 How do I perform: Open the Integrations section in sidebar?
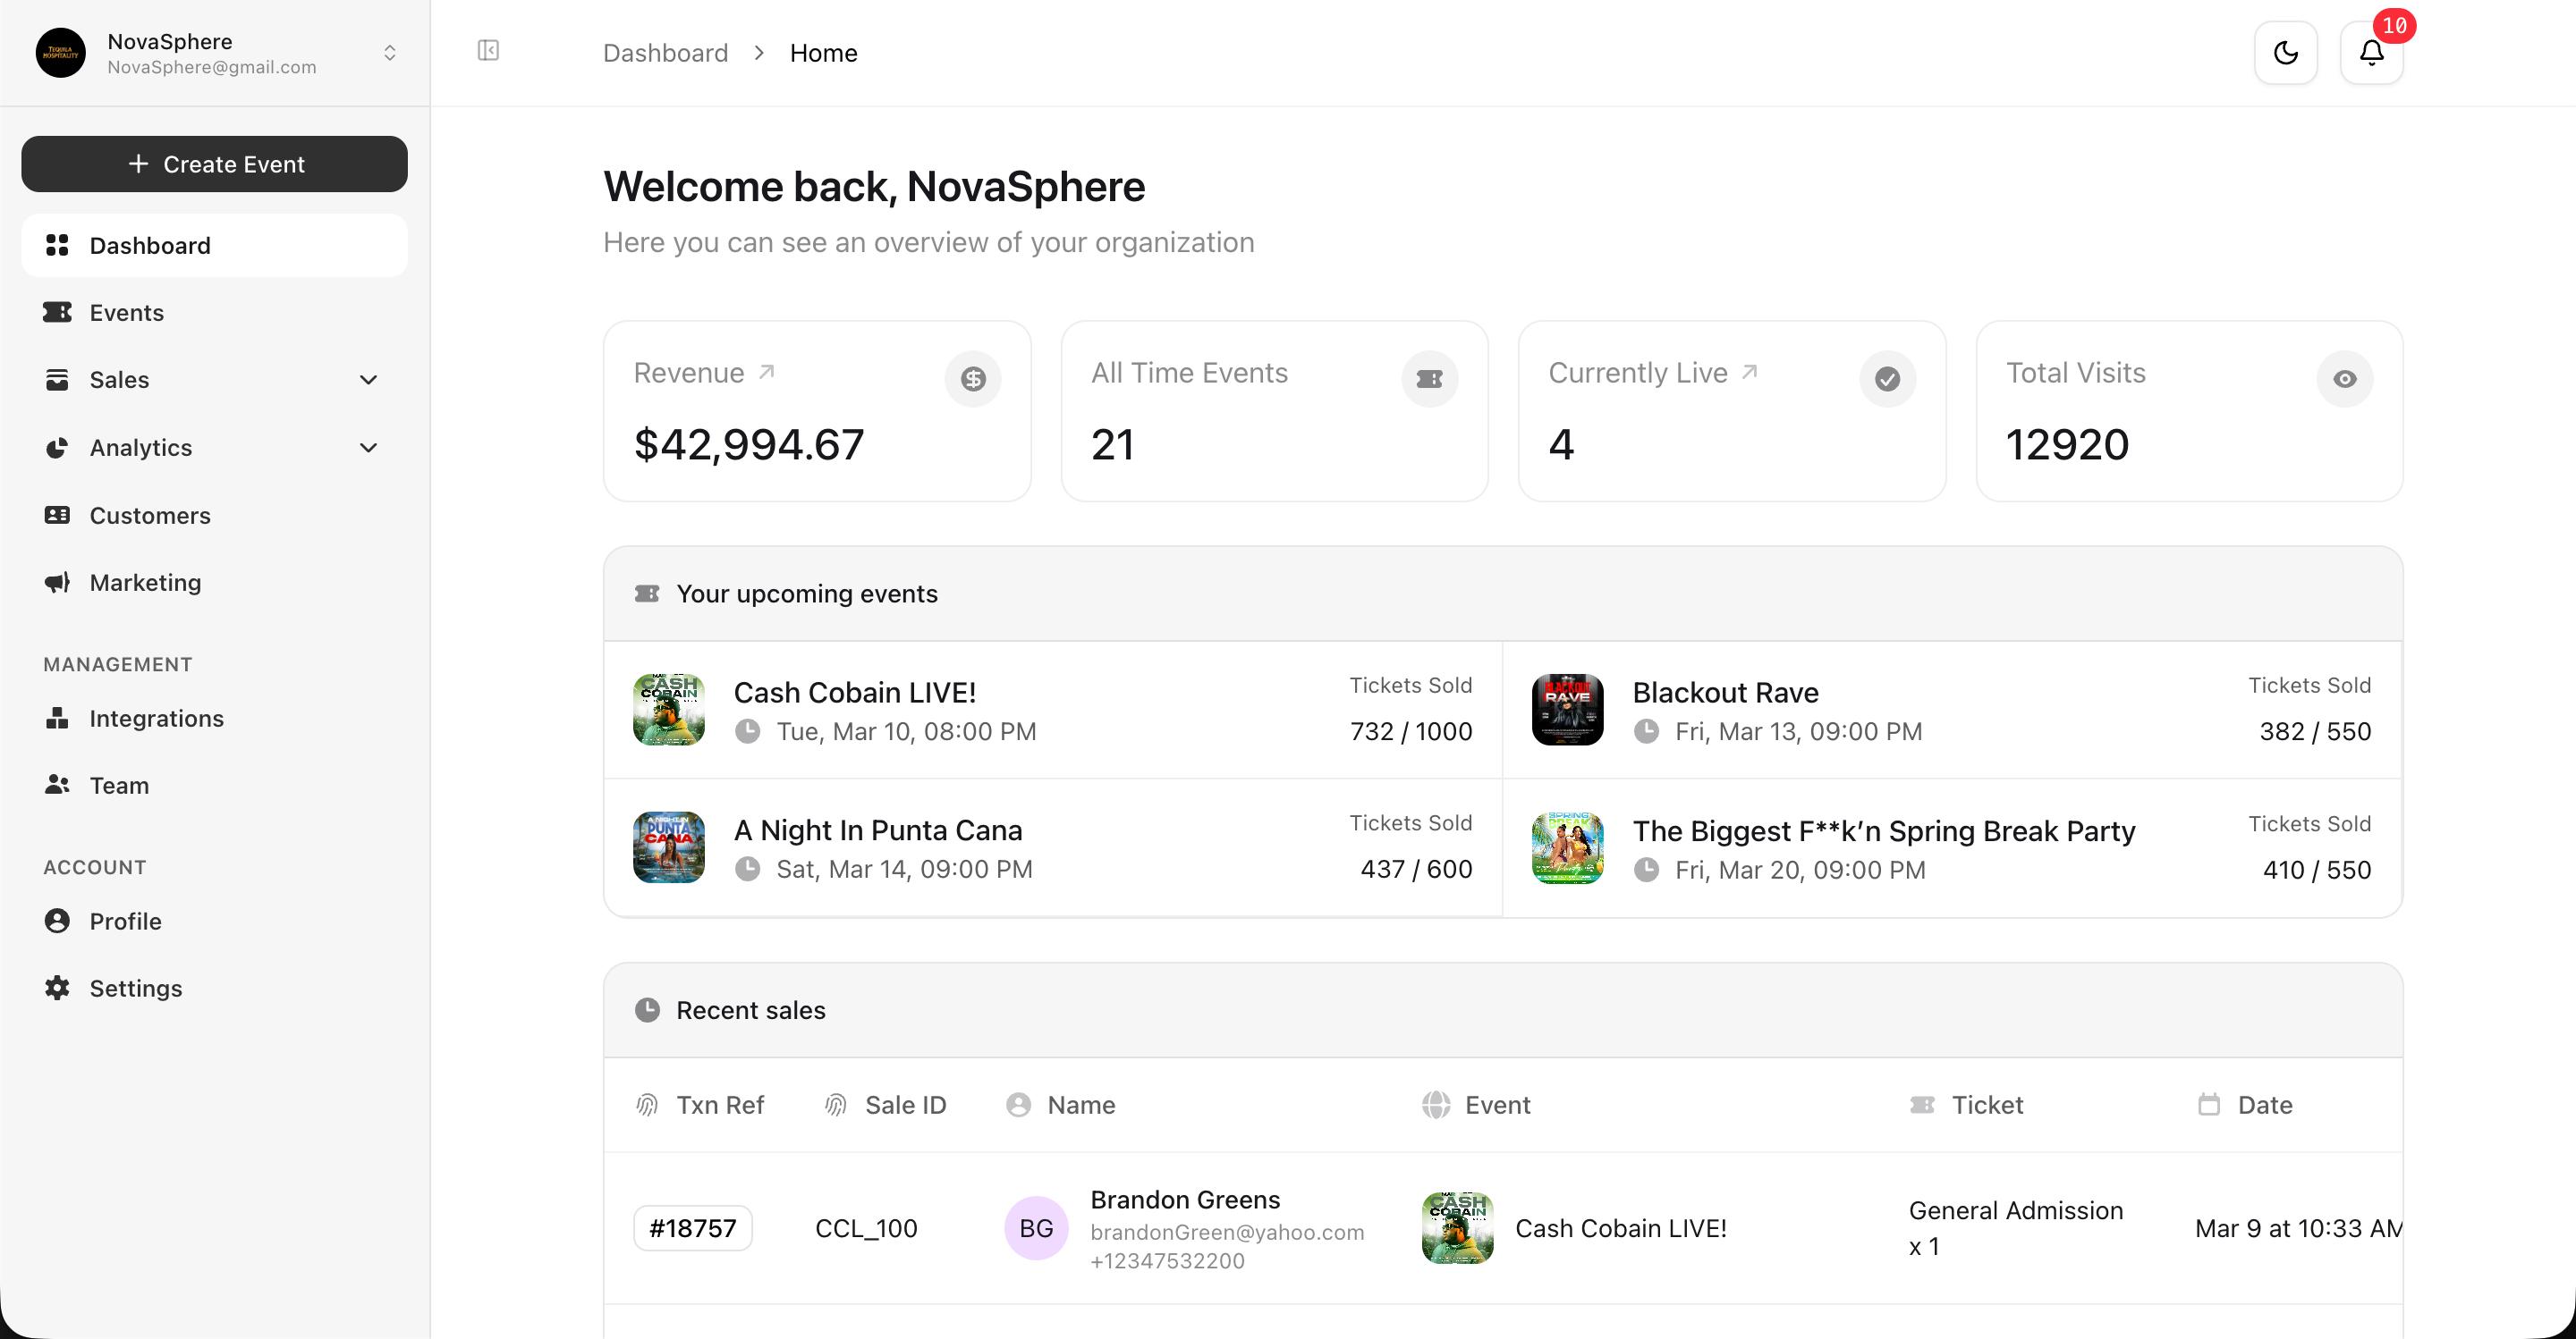tap(157, 718)
